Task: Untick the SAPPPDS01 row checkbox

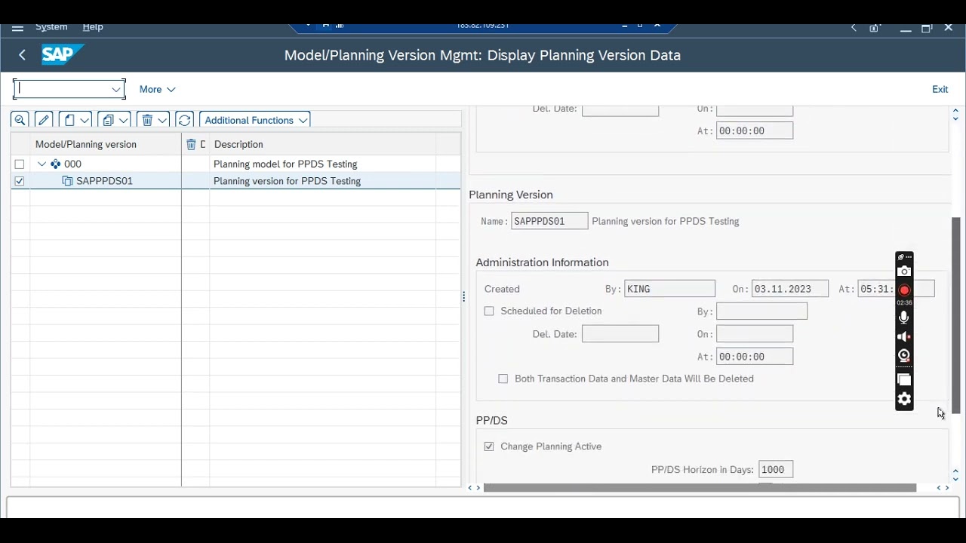Action: 20,181
